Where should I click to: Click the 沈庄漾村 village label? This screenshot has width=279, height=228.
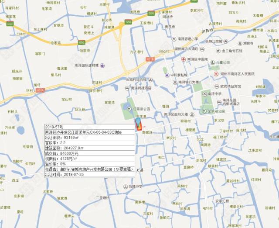point(255,151)
